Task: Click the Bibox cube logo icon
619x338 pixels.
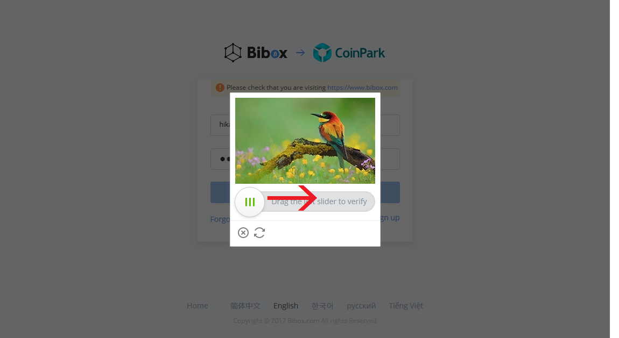Action: click(233, 53)
